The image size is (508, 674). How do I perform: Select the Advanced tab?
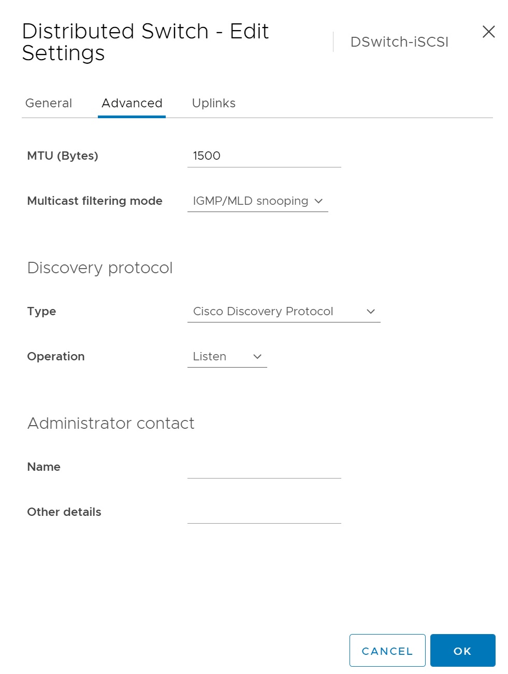coord(132,103)
